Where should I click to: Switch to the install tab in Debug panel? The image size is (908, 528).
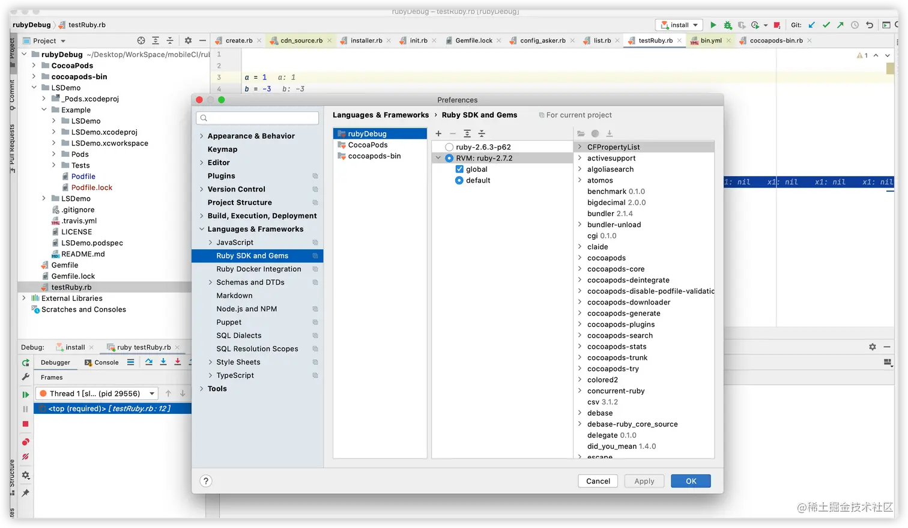click(x=74, y=348)
